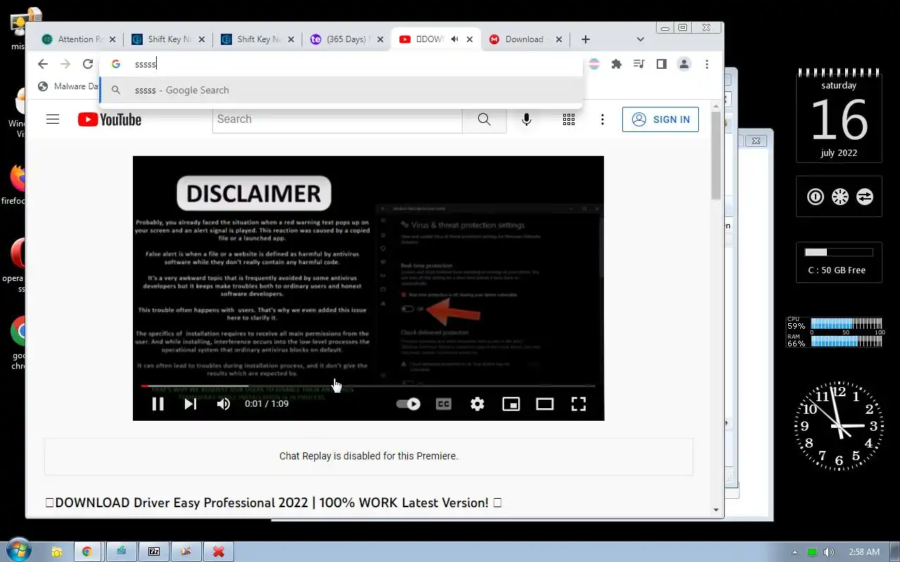Viewport: 900px width, 562px height.
Task: Open the calendar gadget showing 16
Action: [x=839, y=116]
